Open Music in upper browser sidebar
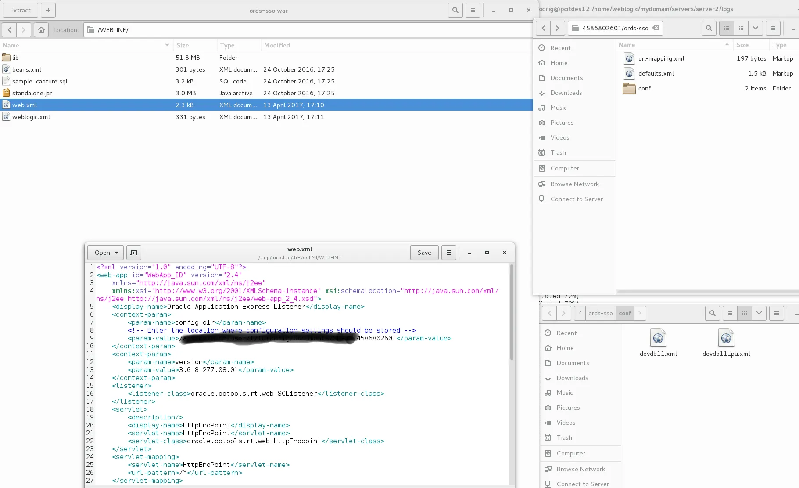This screenshot has width=799, height=488. click(x=575, y=108)
